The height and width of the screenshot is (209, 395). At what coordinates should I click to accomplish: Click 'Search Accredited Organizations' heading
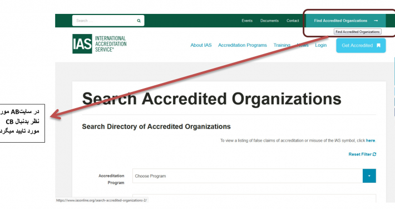point(211,99)
